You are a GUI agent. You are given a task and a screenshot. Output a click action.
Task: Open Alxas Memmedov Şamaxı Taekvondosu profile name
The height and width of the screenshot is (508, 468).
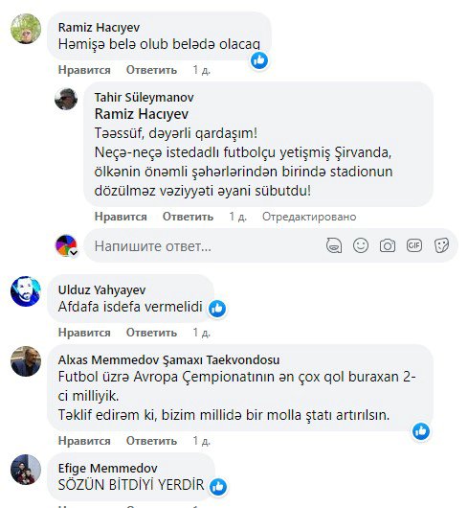pos(168,359)
